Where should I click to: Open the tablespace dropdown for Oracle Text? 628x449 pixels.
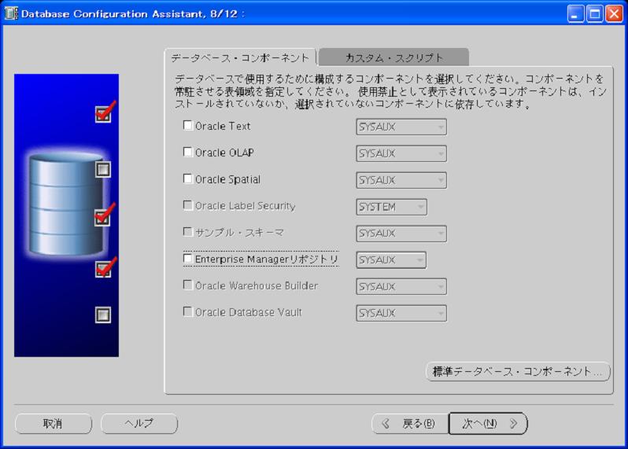click(401, 127)
